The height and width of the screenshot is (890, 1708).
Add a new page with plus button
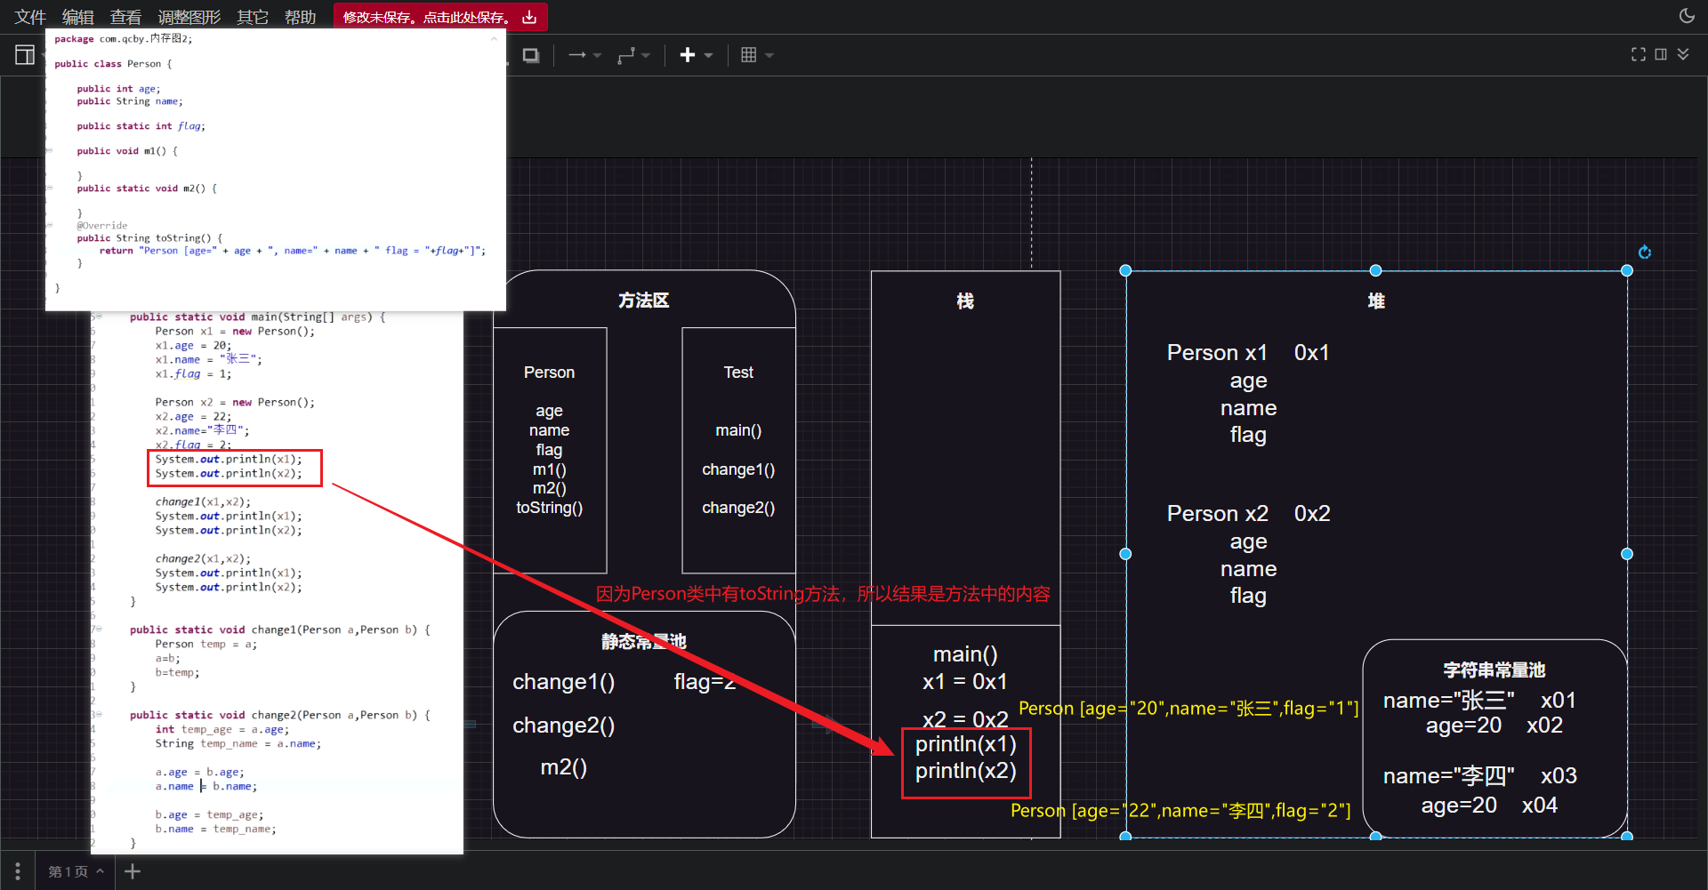133,871
